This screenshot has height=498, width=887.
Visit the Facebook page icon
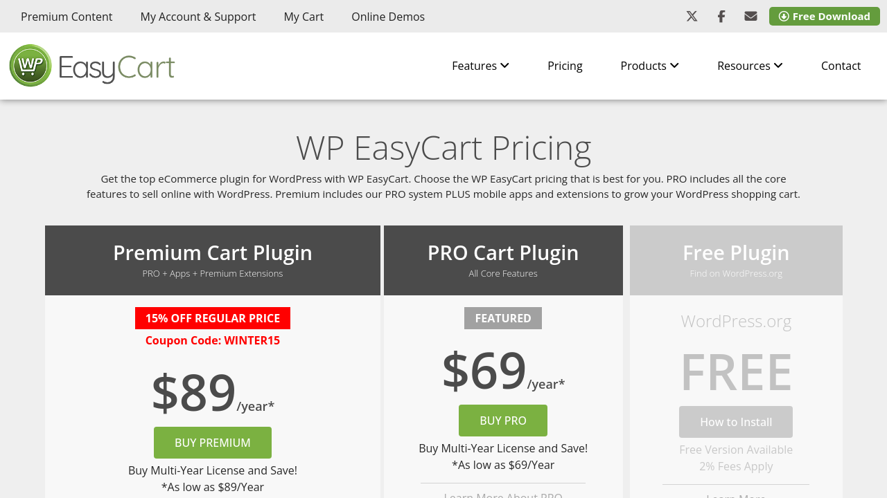721,16
